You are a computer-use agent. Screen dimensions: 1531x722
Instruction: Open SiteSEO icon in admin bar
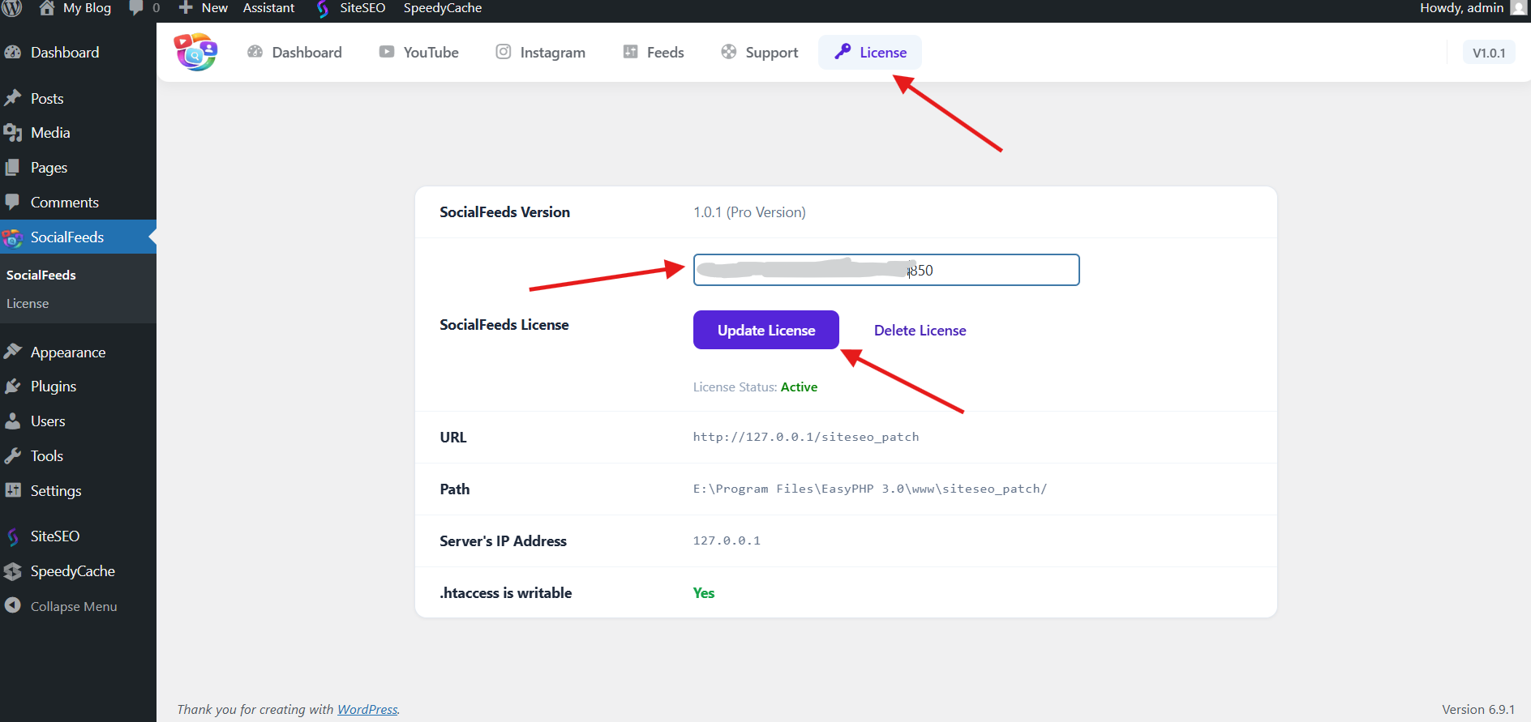click(x=323, y=8)
